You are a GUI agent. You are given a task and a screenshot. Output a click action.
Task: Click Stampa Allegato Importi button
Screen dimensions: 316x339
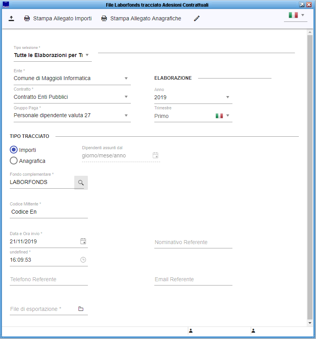tap(58, 18)
